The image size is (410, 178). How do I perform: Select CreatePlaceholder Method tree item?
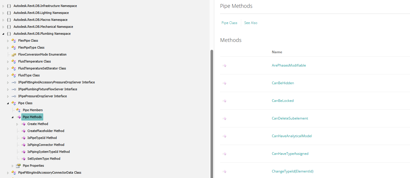coord(46,131)
